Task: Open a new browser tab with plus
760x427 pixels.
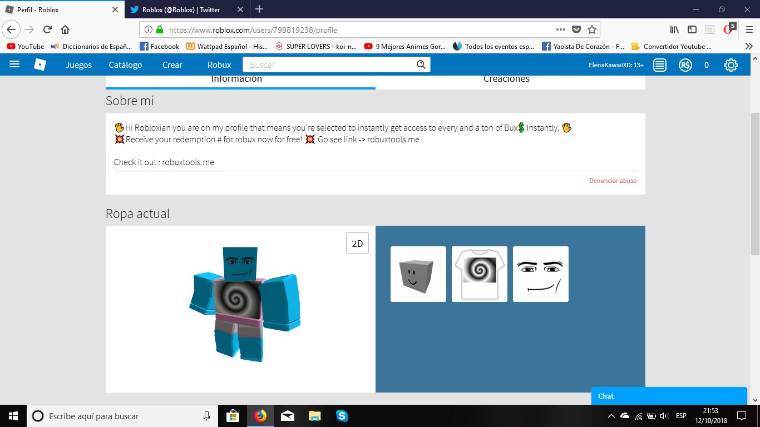Action: pyautogui.click(x=259, y=9)
